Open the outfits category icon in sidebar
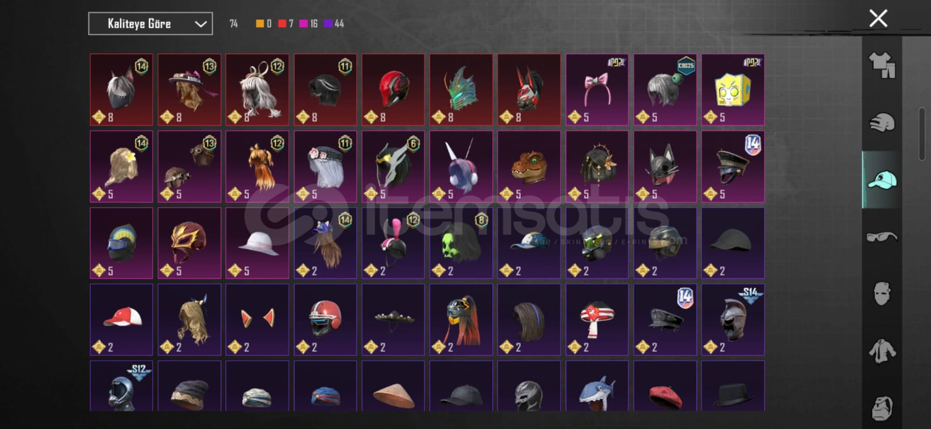 coord(882,65)
